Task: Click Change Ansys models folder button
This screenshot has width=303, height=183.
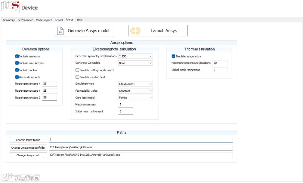Action: [x=28, y=148]
